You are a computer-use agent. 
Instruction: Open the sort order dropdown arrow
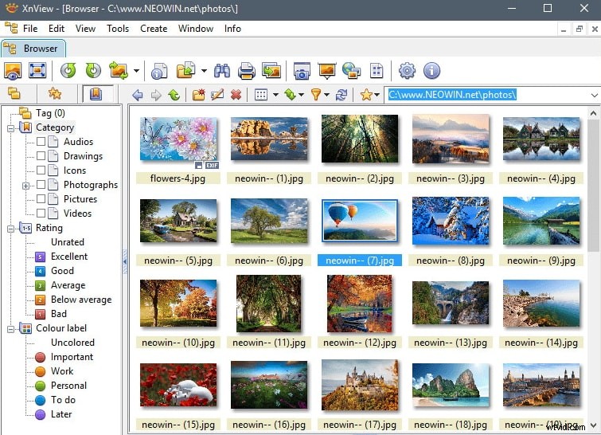(301, 95)
